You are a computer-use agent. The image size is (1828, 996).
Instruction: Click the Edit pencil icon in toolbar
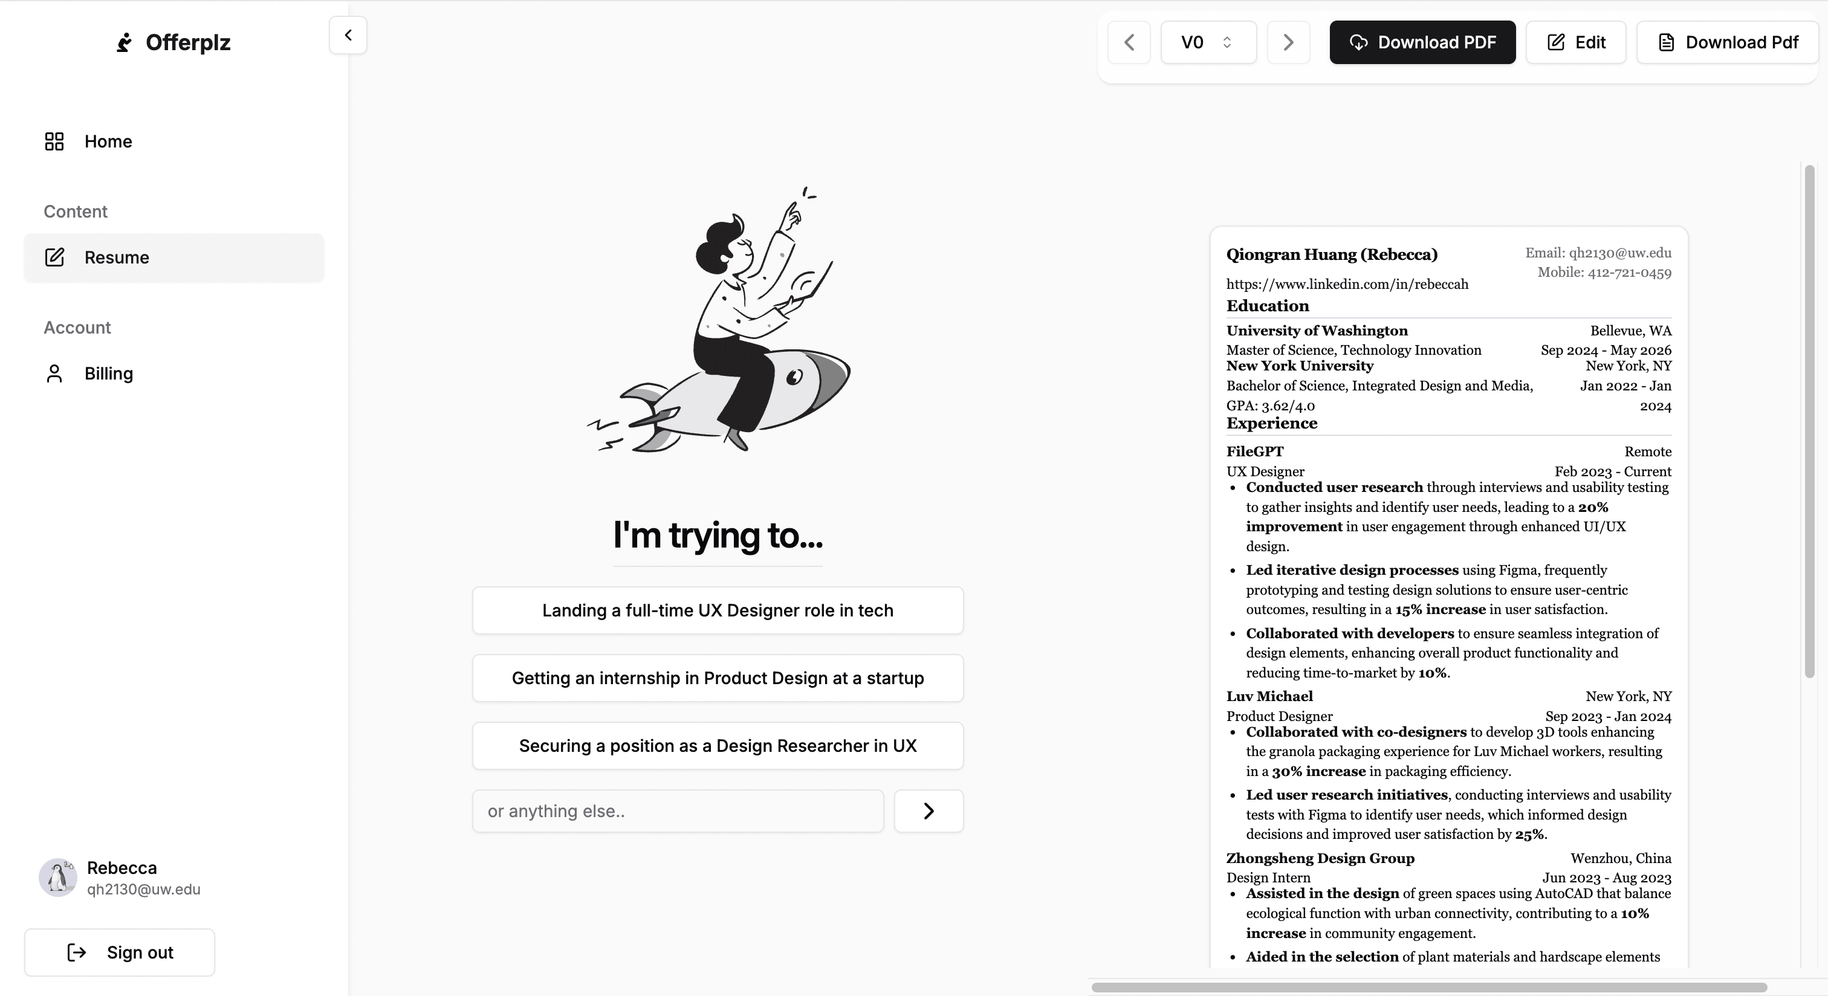pos(1555,42)
